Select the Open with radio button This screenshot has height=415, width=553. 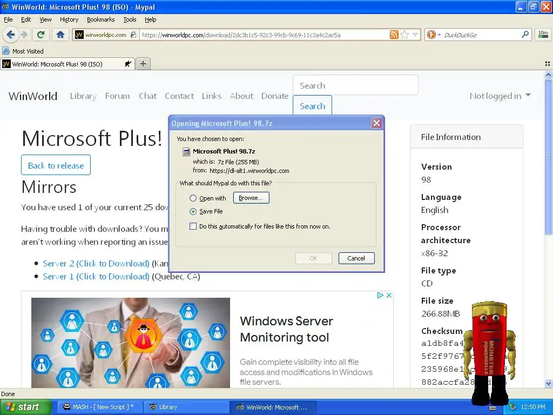click(193, 198)
